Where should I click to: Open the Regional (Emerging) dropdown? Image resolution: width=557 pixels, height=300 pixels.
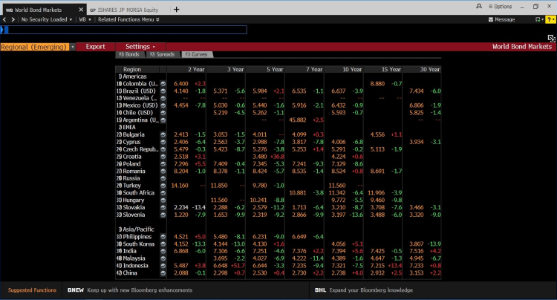click(x=73, y=47)
